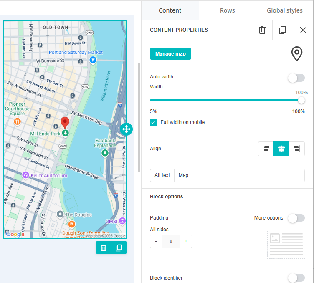Align the map block right
The width and height of the screenshot is (314, 283).
(x=296, y=149)
